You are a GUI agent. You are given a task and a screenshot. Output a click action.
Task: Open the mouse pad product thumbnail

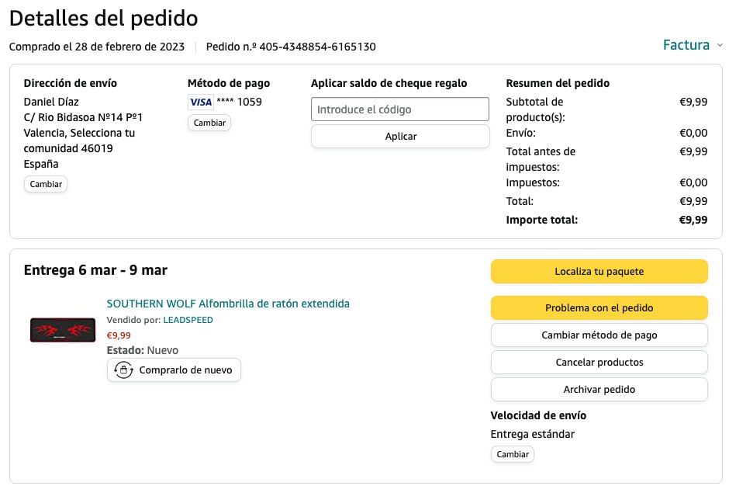tap(63, 330)
